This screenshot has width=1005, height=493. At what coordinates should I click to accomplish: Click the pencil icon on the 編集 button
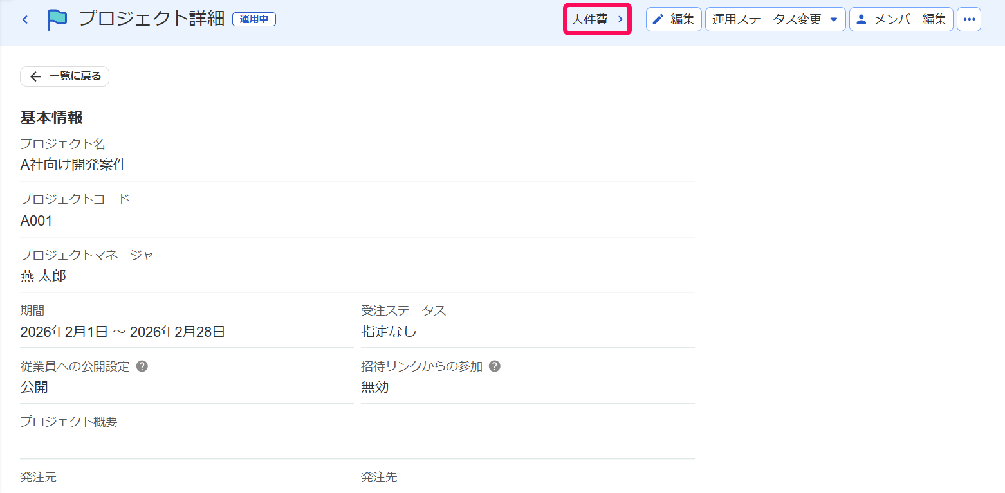pyautogui.click(x=658, y=19)
